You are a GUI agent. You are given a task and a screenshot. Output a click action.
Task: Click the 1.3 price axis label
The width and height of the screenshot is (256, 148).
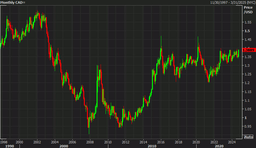coord(247,66)
